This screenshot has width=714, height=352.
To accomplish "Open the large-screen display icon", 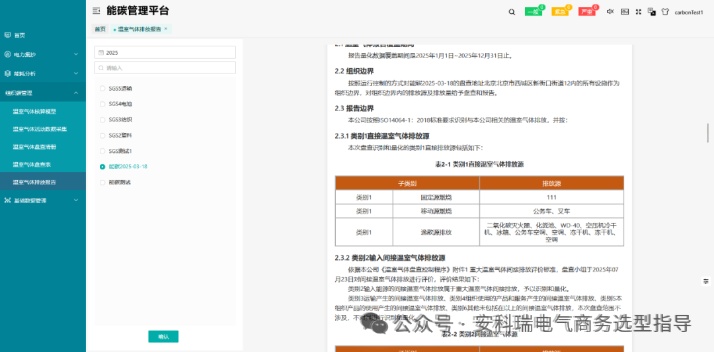I will [x=625, y=12].
